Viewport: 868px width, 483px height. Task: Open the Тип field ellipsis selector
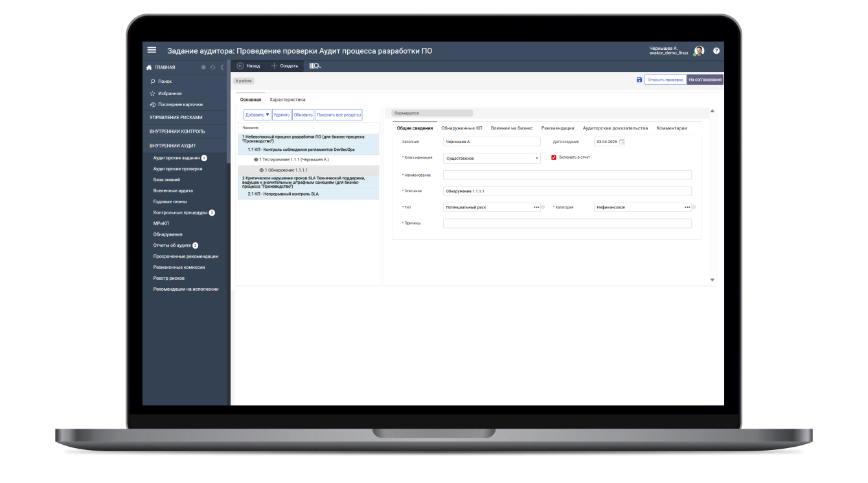point(536,207)
